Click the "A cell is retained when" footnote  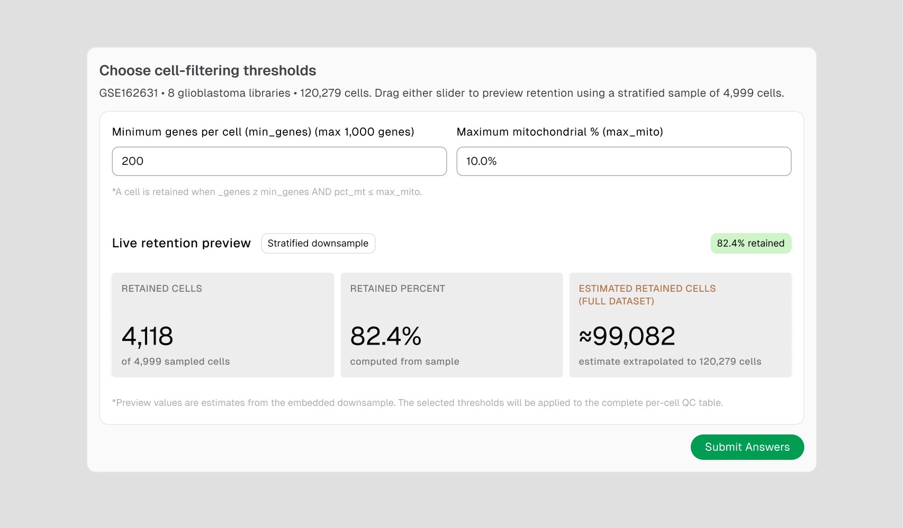[x=267, y=192]
